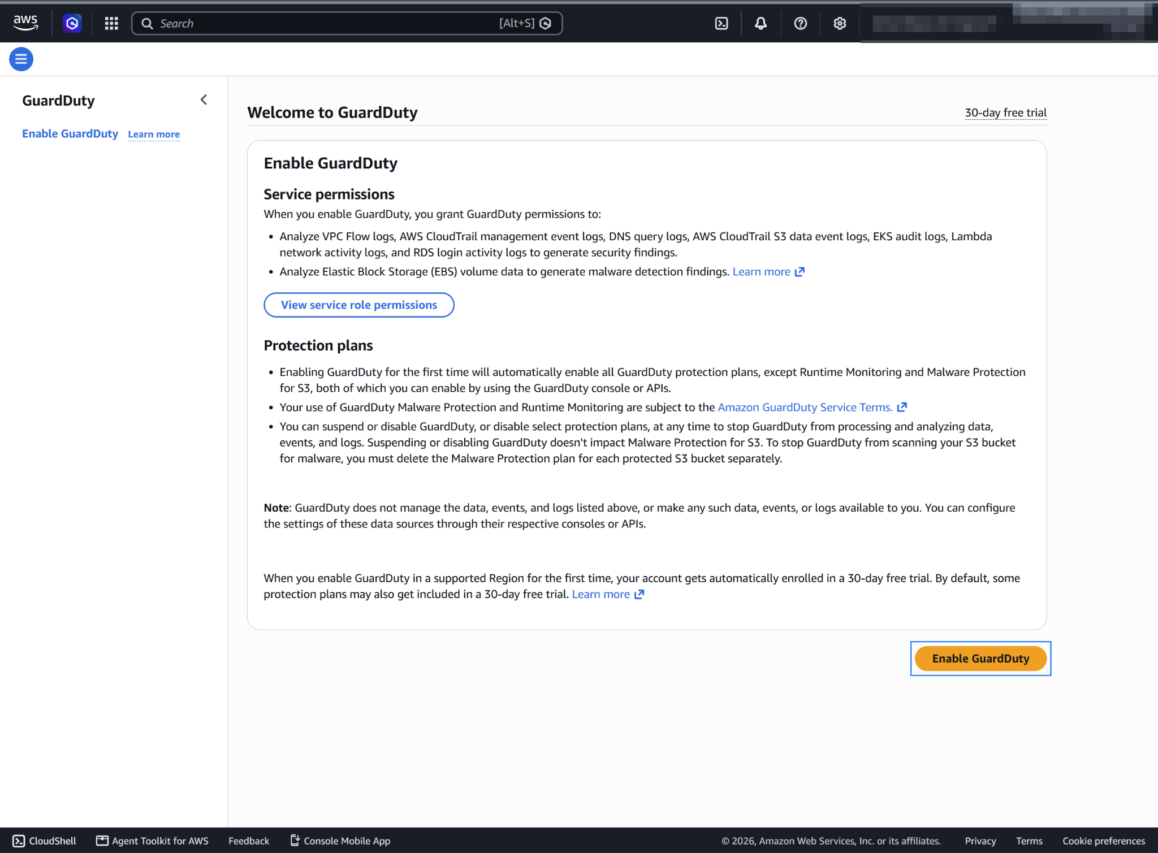The height and width of the screenshot is (853, 1158).
Task: Open CloudShell from the footer bar
Action: pos(45,841)
